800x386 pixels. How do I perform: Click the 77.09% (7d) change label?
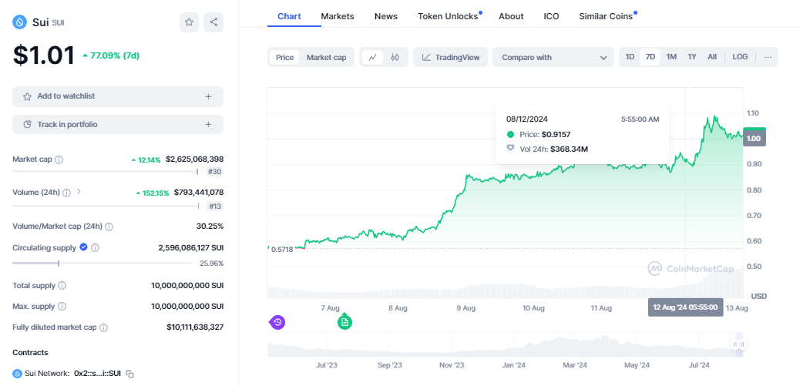pos(111,55)
